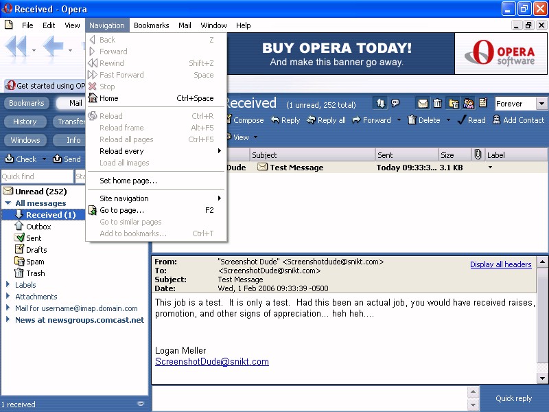Click the ScreenshotDude@snikt.com email link
549x412 pixels.
click(212, 362)
